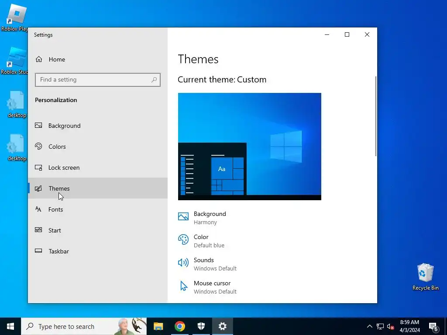Select Themes in the sidebar
This screenshot has width=447, height=335.
click(97, 188)
